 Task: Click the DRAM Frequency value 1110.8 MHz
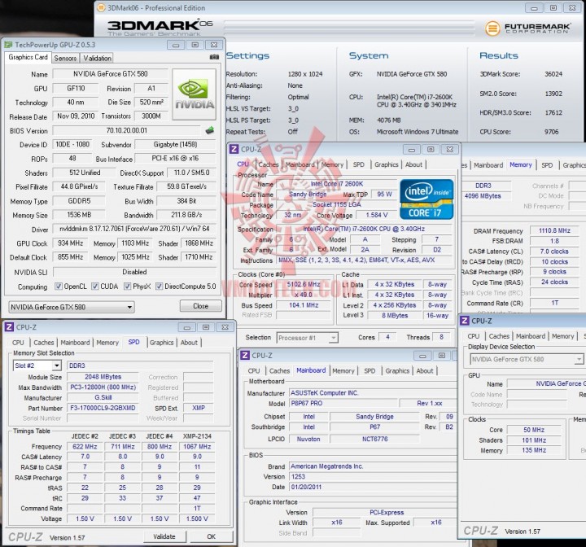pyautogui.click(x=554, y=231)
